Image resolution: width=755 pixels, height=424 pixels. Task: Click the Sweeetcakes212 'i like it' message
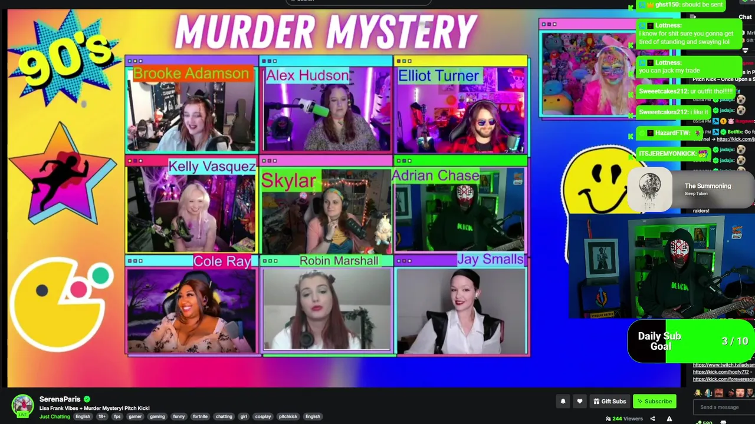674,112
